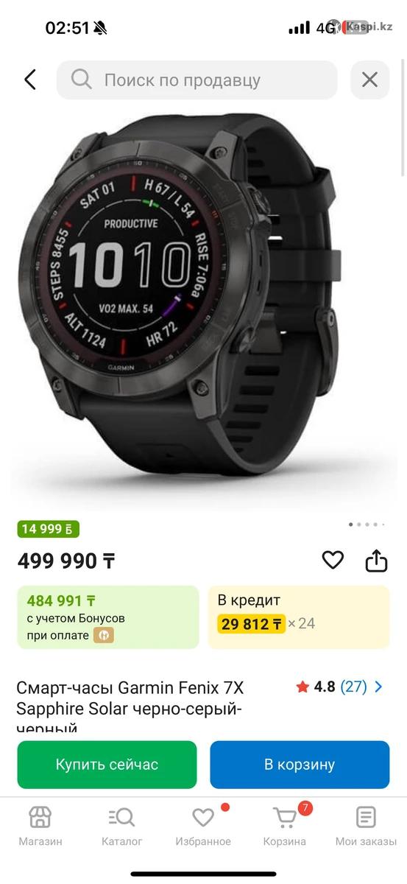Add watch to favorites with heart icon
The height and width of the screenshot is (884, 407).
(333, 561)
